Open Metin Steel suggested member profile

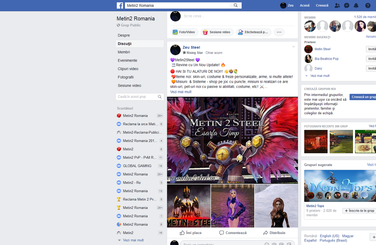322,49
